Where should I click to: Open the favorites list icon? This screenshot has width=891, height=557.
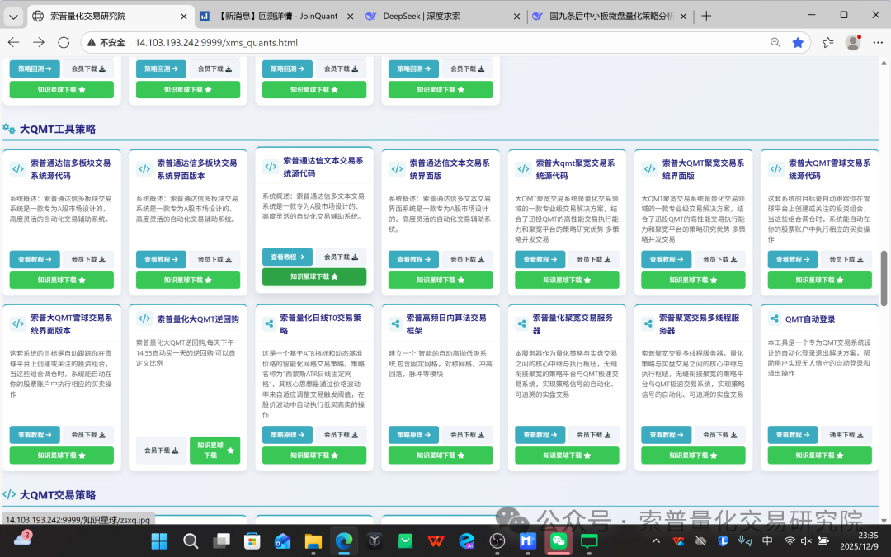tap(828, 43)
